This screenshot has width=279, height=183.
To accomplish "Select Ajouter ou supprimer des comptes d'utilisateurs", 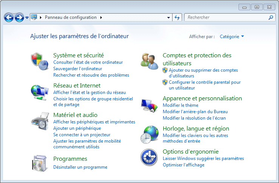I will (x=203, y=73).
